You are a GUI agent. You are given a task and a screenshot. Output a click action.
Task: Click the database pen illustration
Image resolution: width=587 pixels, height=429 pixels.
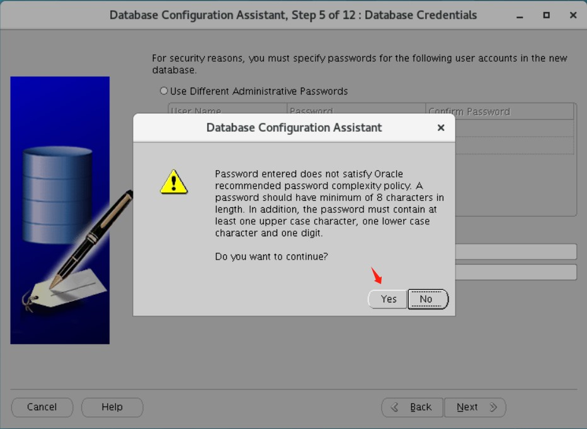(x=60, y=210)
